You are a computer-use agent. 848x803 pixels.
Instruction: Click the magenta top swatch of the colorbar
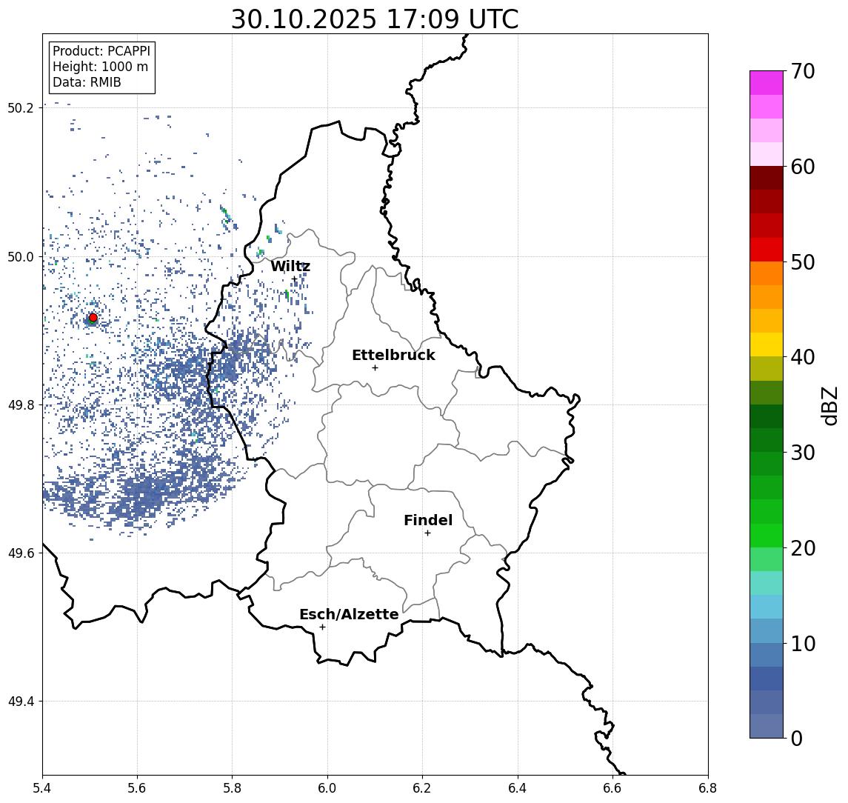click(767, 83)
